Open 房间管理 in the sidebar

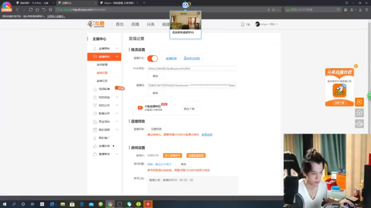[x=102, y=65]
